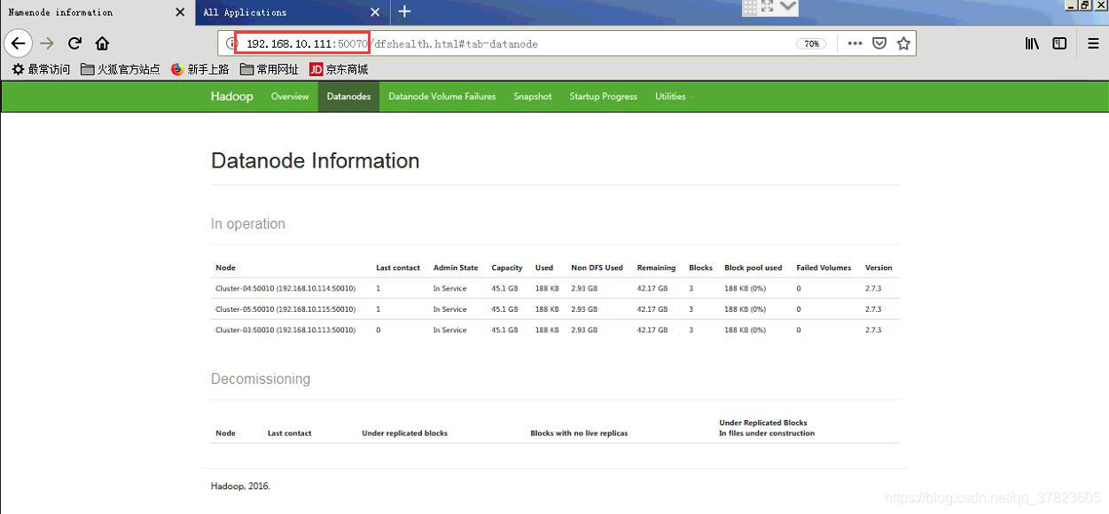Go forward using the forward arrow
The width and height of the screenshot is (1109, 514).
coord(47,43)
